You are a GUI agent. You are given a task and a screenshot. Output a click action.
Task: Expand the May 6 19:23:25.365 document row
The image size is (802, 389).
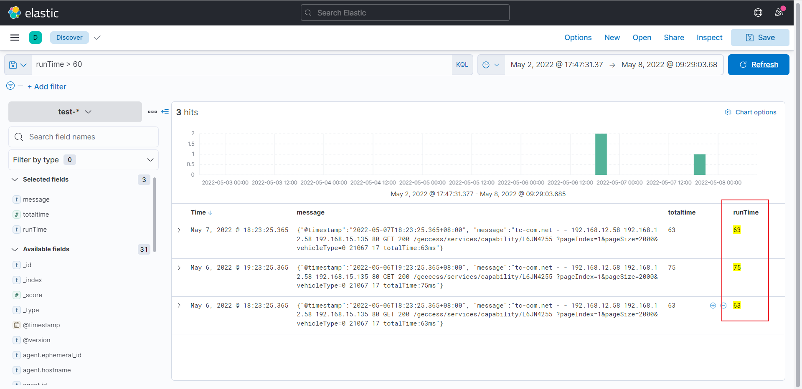coord(179,268)
